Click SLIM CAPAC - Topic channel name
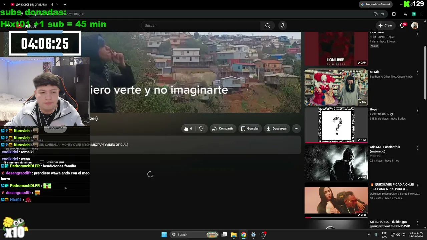Screen dimensions: 427x240 382,37
